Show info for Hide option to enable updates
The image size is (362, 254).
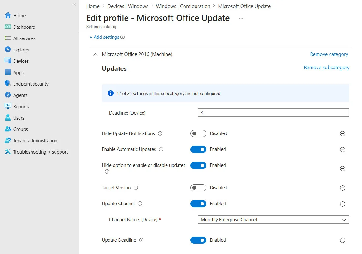tap(107, 172)
